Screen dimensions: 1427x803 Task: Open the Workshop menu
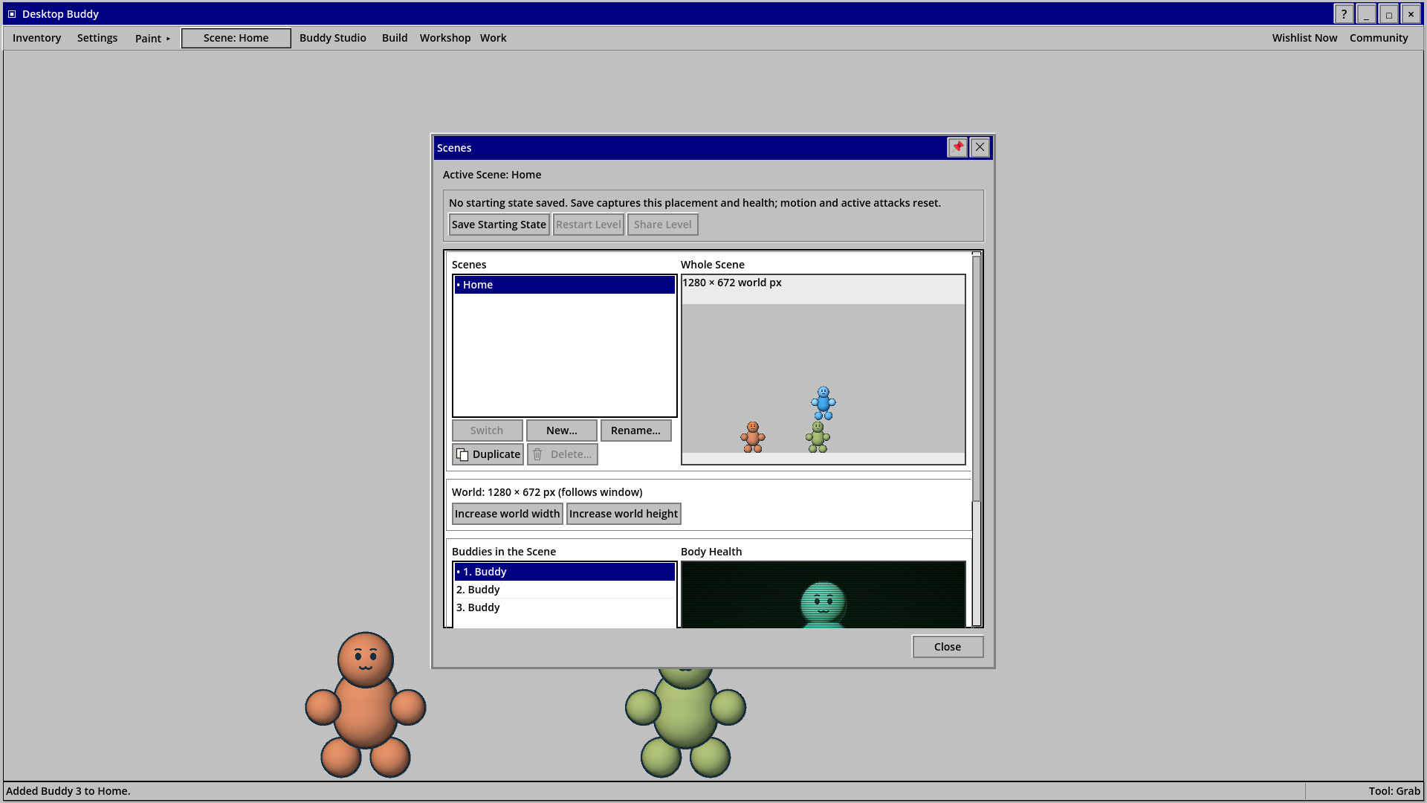click(x=445, y=38)
